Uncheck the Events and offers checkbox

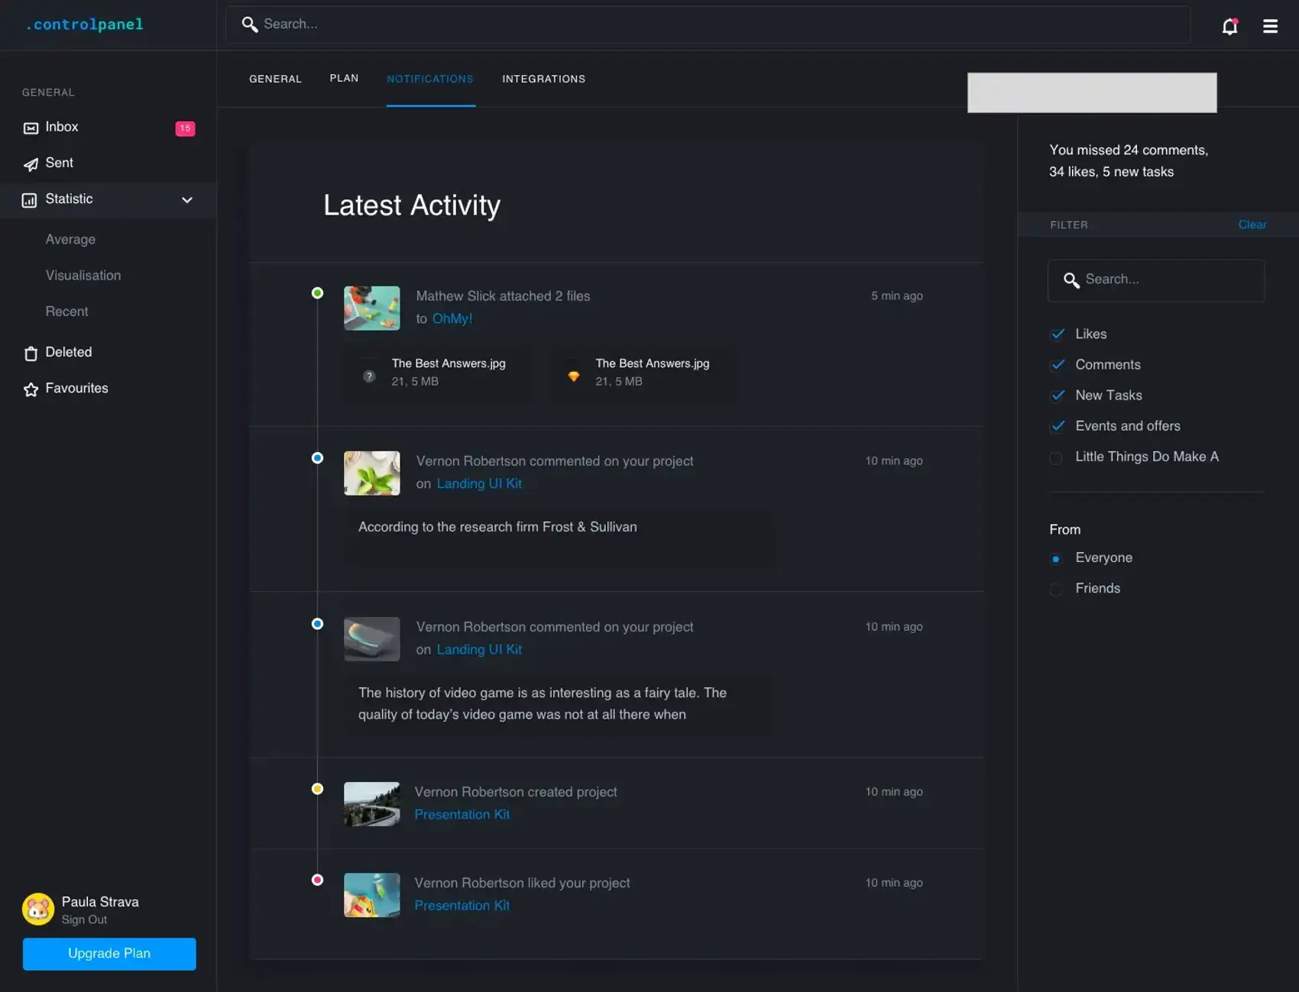(x=1058, y=426)
